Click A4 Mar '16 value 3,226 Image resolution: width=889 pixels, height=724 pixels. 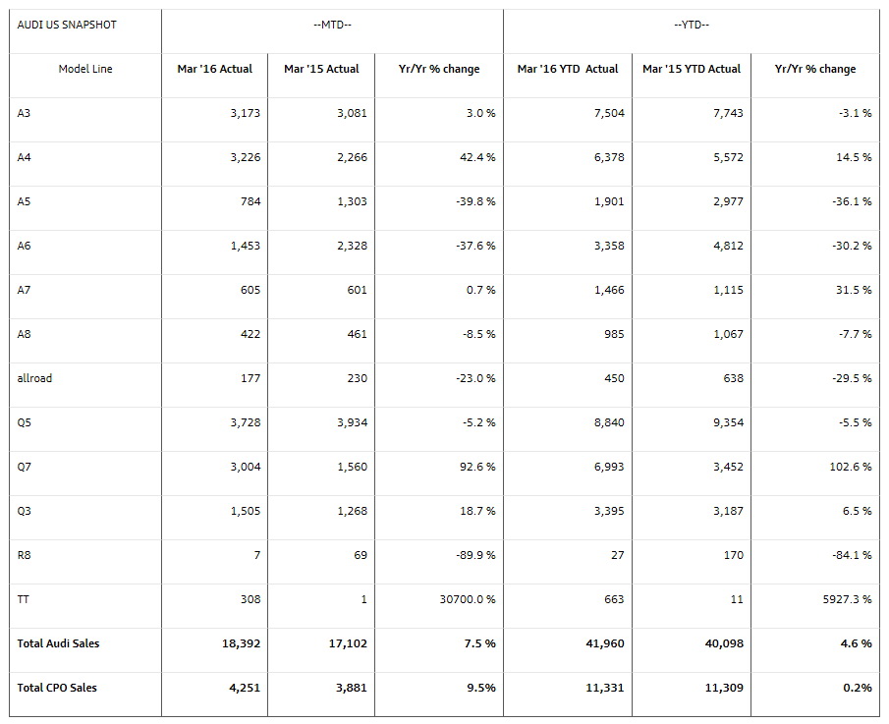(x=245, y=157)
